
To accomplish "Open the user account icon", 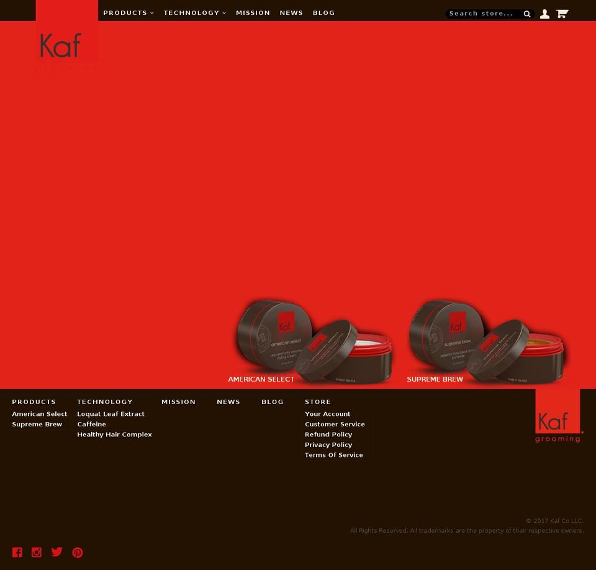I will [544, 14].
